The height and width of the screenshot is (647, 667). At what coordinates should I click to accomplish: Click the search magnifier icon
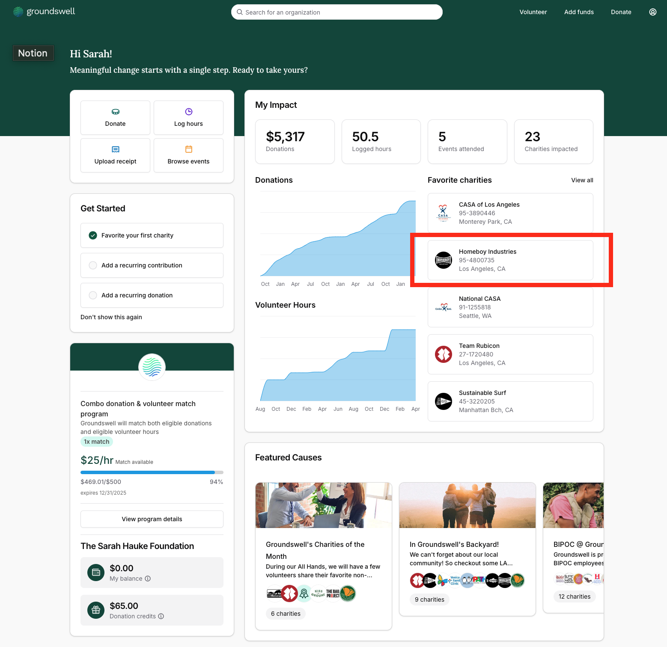tap(240, 12)
